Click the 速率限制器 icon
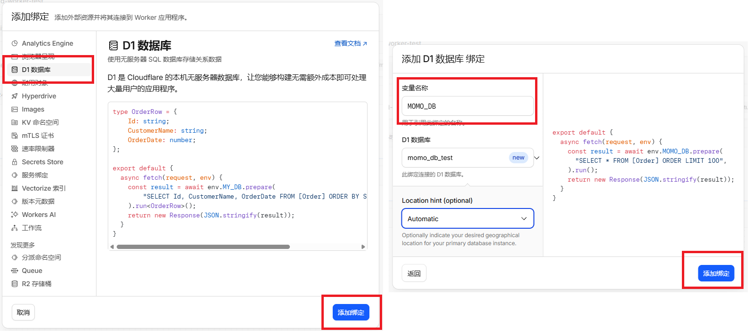Screen dimensions: 752x336 click(15, 149)
